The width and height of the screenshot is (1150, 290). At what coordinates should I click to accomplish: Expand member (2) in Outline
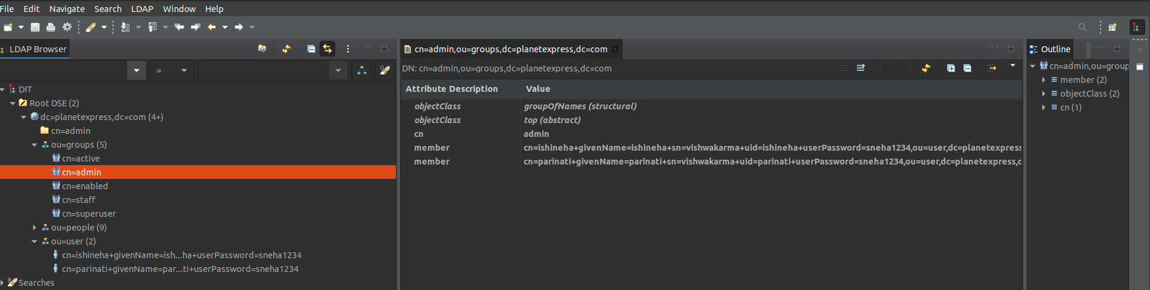click(x=1043, y=80)
